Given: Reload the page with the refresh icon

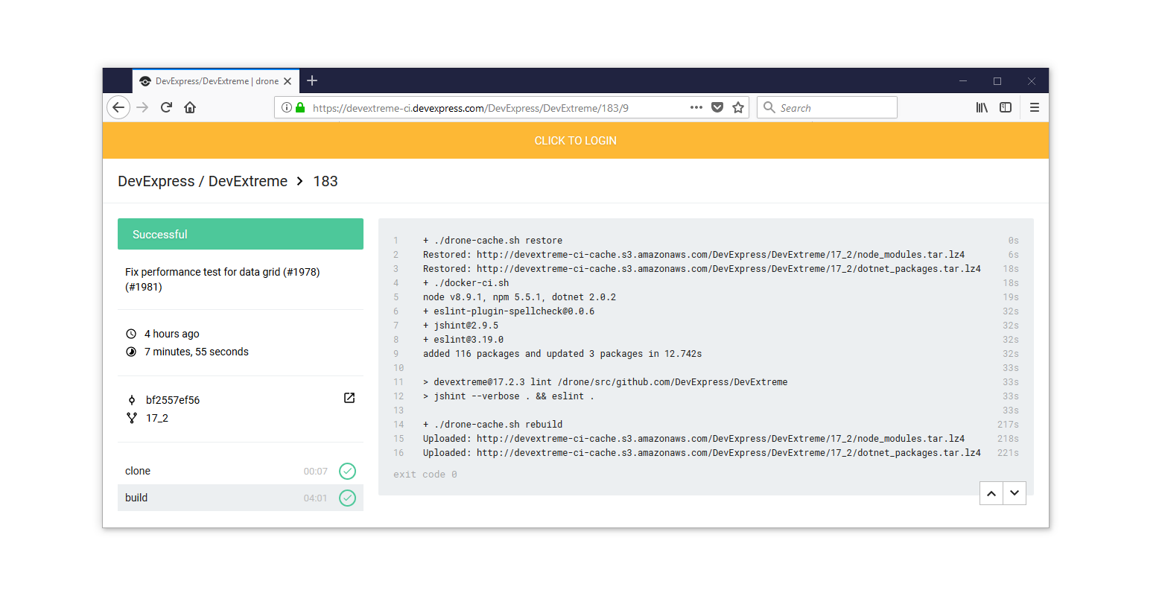Looking at the screenshot, I should (x=166, y=107).
